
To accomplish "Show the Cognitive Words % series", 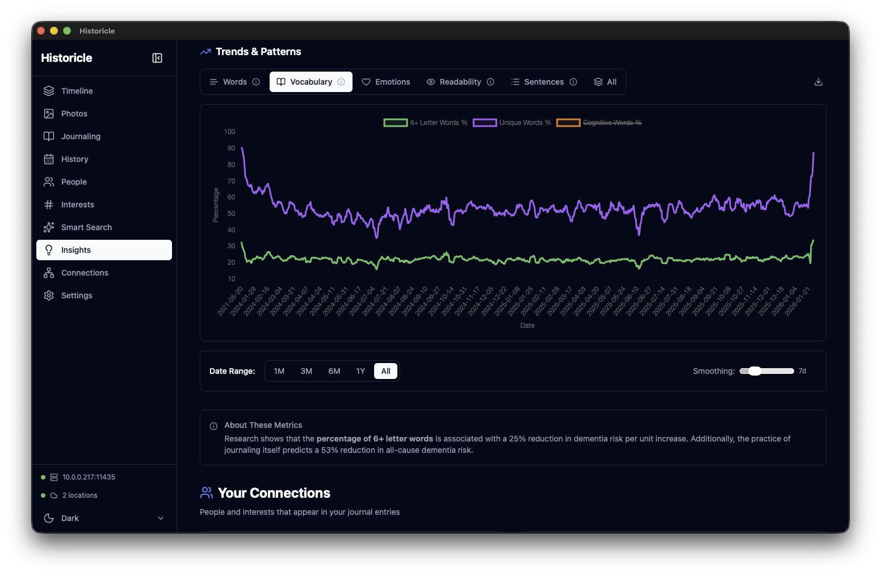I will tap(599, 123).
